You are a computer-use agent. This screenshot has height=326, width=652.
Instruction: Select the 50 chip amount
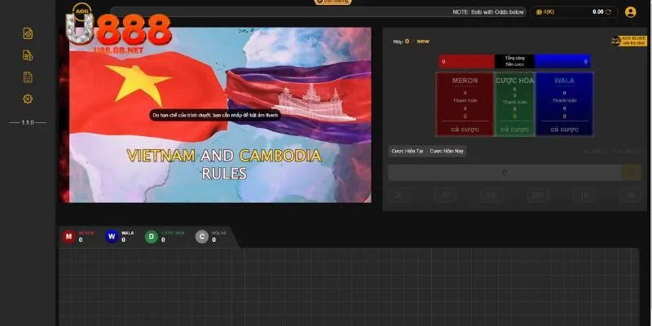[445, 195]
